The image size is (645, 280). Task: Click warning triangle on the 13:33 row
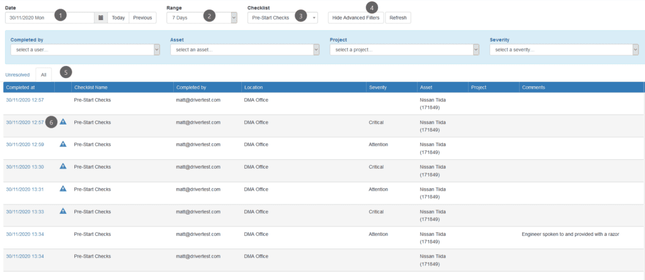click(x=63, y=211)
